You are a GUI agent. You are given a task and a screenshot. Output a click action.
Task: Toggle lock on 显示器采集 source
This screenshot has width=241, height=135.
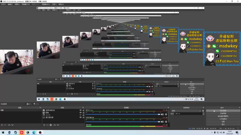point(83,117)
